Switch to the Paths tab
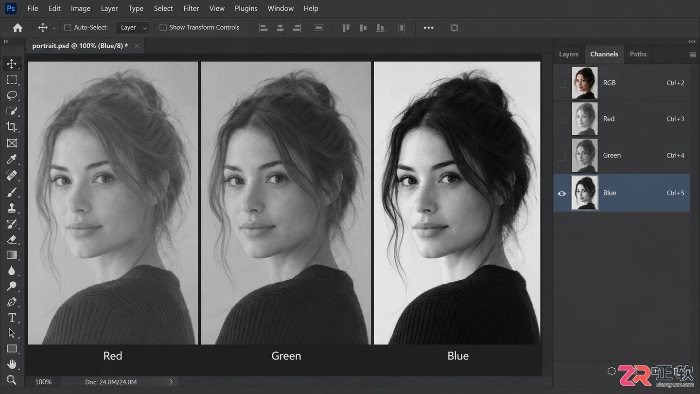The width and height of the screenshot is (700, 394). click(x=638, y=54)
